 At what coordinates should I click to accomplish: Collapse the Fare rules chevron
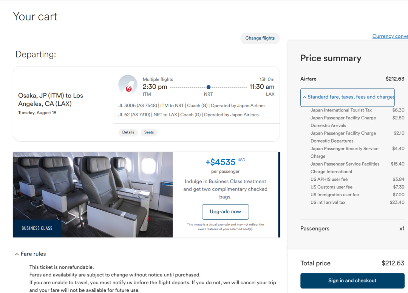[17, 254]
